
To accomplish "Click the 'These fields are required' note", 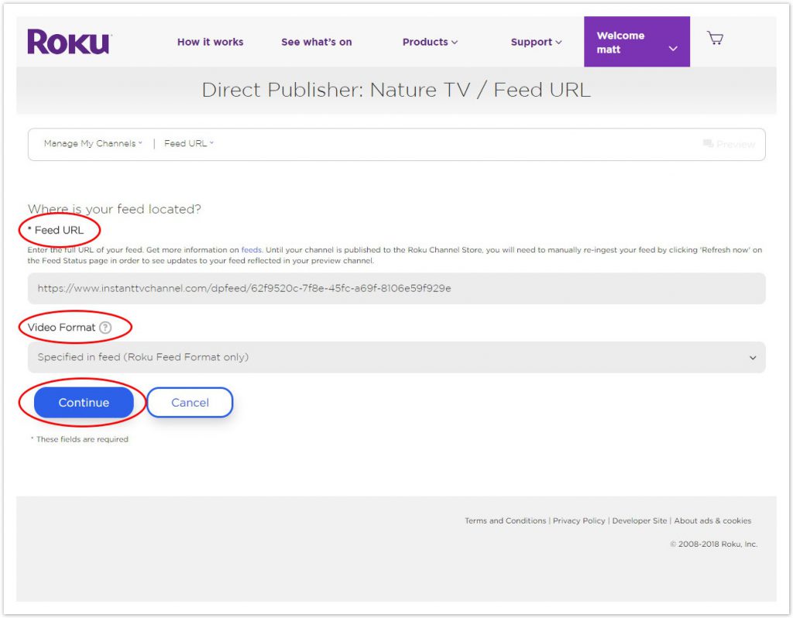I will pyautogui.click(x=80, y=439).
